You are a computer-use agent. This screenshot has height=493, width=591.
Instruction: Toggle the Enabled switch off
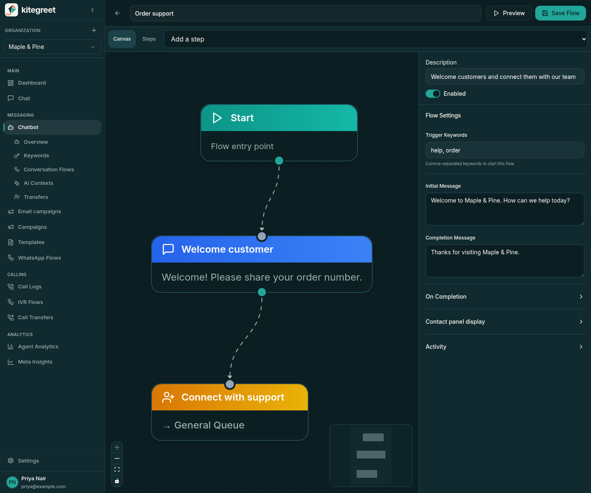tap(433, 94)
